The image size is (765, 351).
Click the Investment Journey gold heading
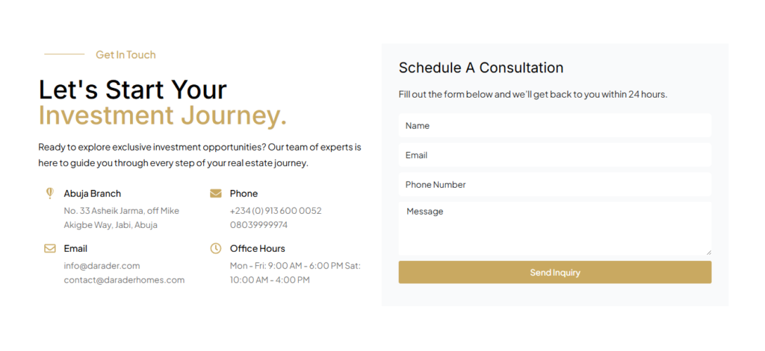tap(162, 116)
